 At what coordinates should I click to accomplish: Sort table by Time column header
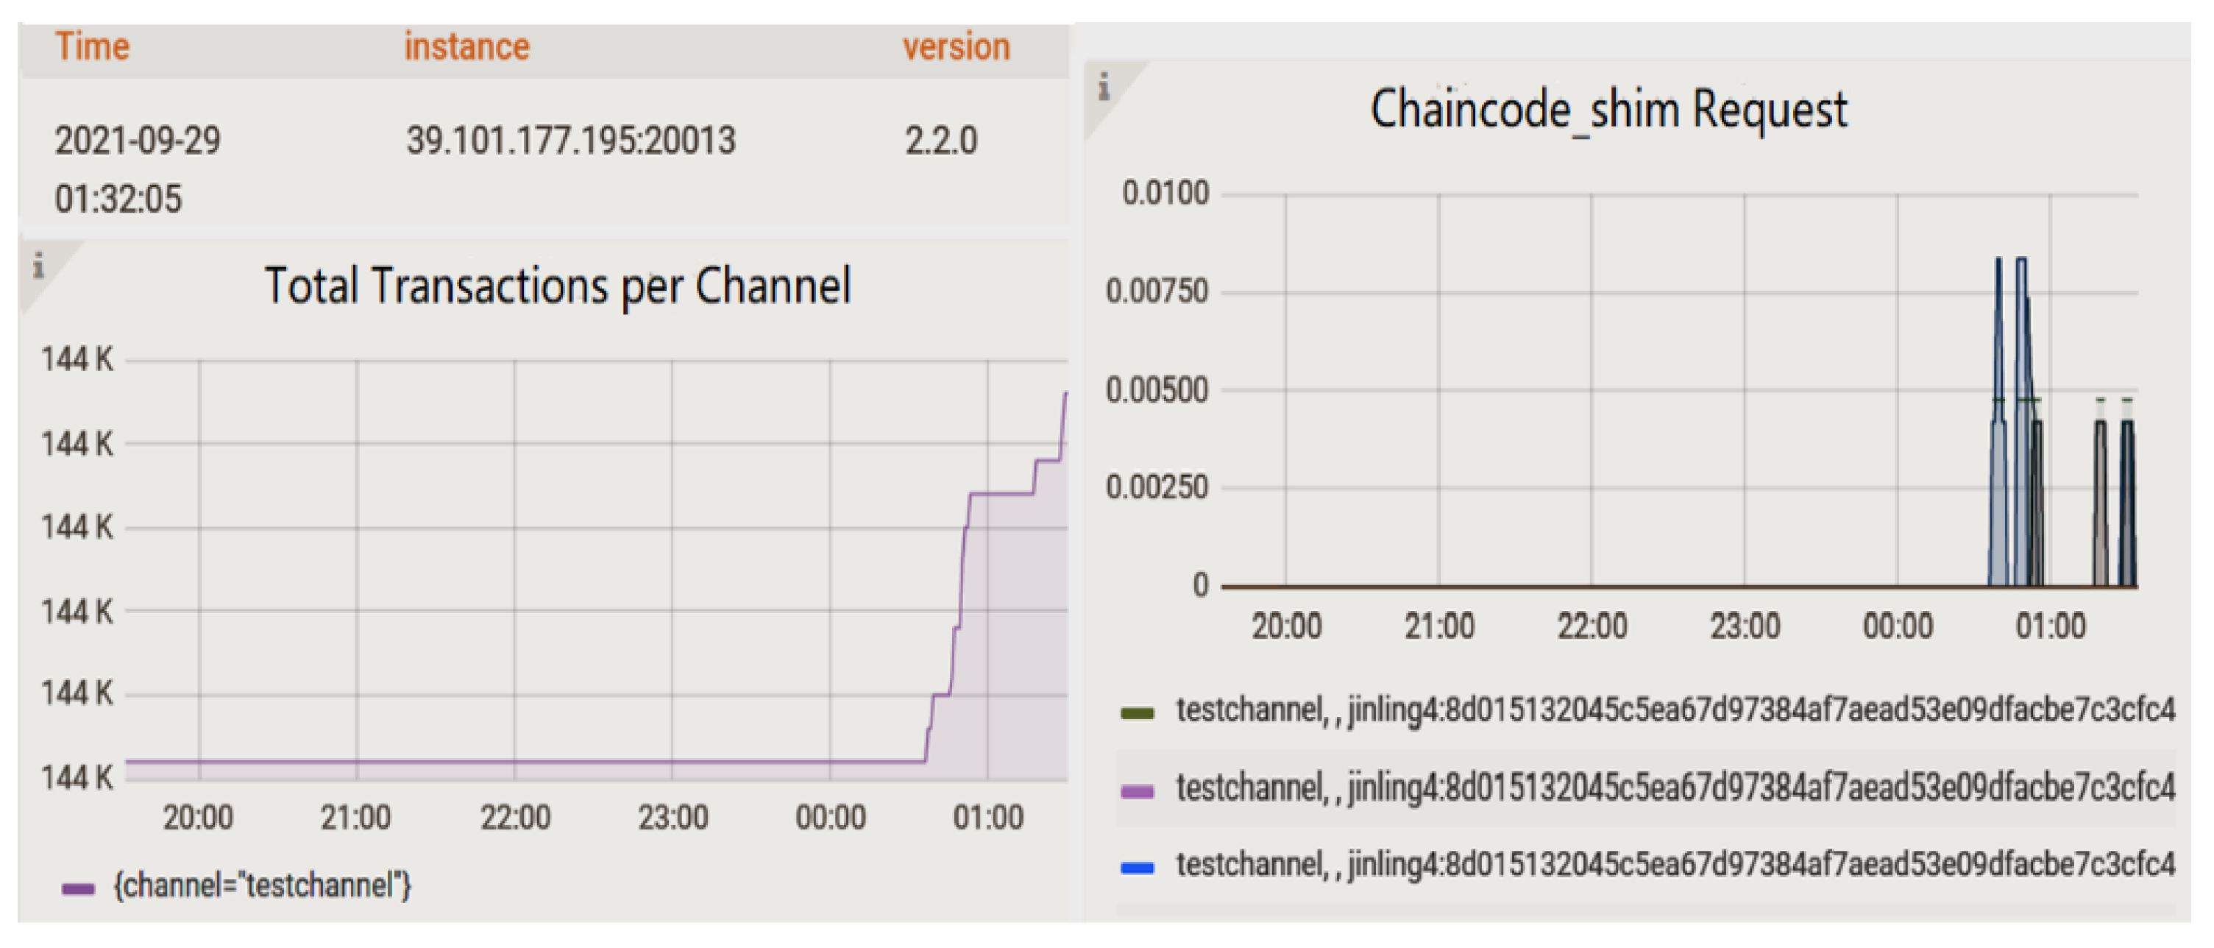[92, 46]
